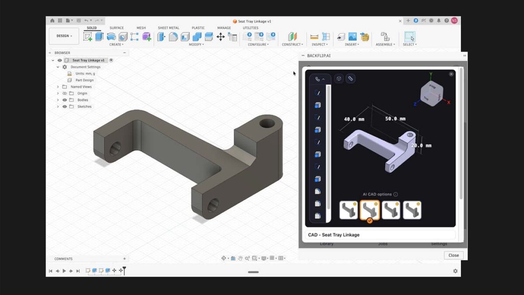Open the INSERT dropdown menu
This screenshot has height=295, width=524.
click(x=352, y=45)
